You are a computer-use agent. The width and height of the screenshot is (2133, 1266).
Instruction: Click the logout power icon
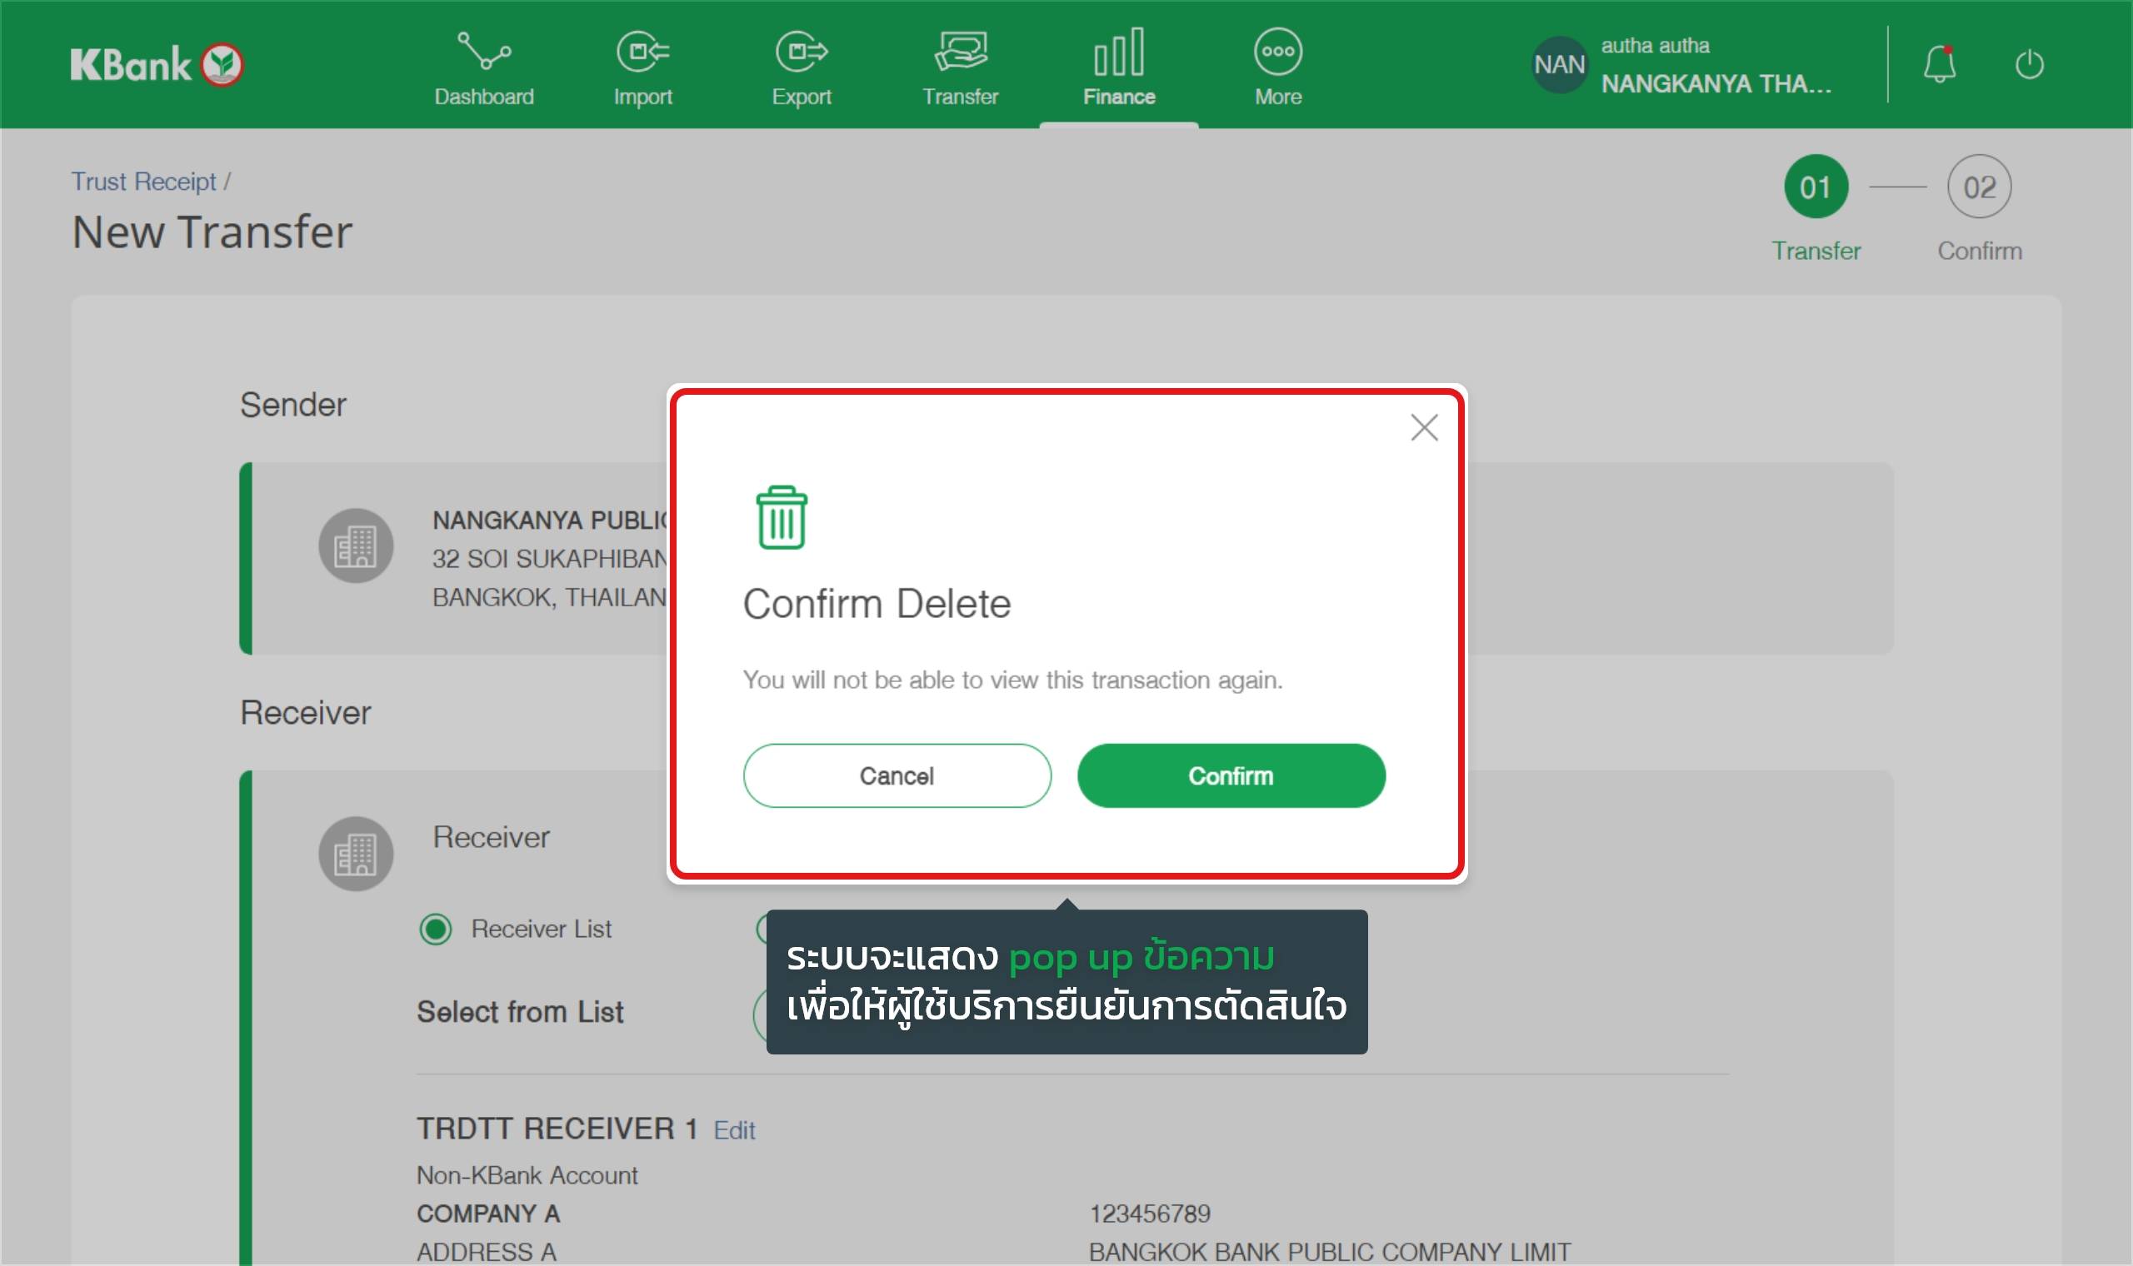pyautogui.click(x=2029, y=65)
